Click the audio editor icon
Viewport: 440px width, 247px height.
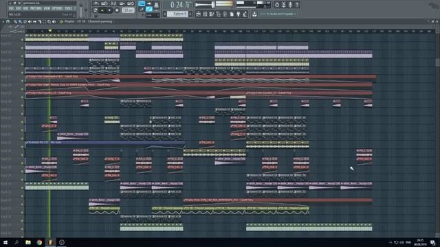point(284,5)
